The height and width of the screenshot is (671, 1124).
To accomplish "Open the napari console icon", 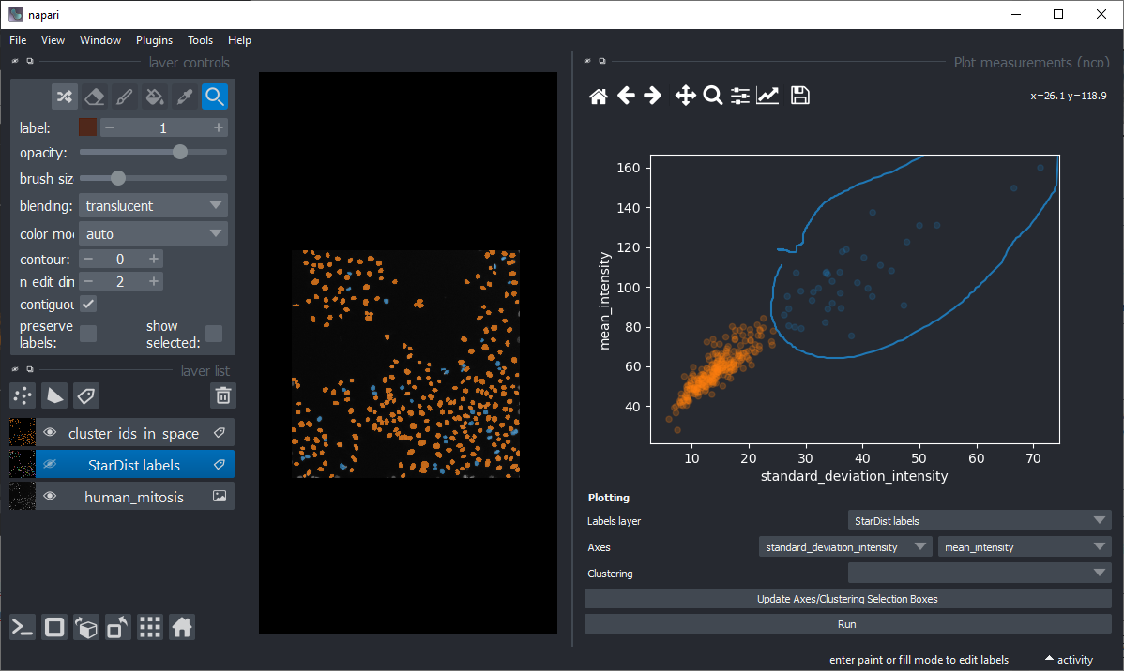I will click(x=23, y=627).
